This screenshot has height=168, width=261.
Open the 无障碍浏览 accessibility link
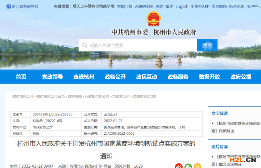pyautogui.click(x=144, y=7)
